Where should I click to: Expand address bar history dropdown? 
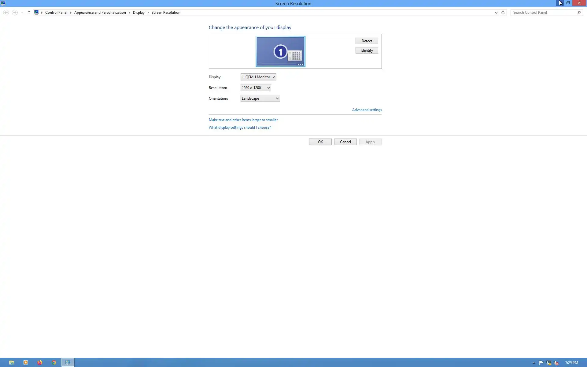496,13
